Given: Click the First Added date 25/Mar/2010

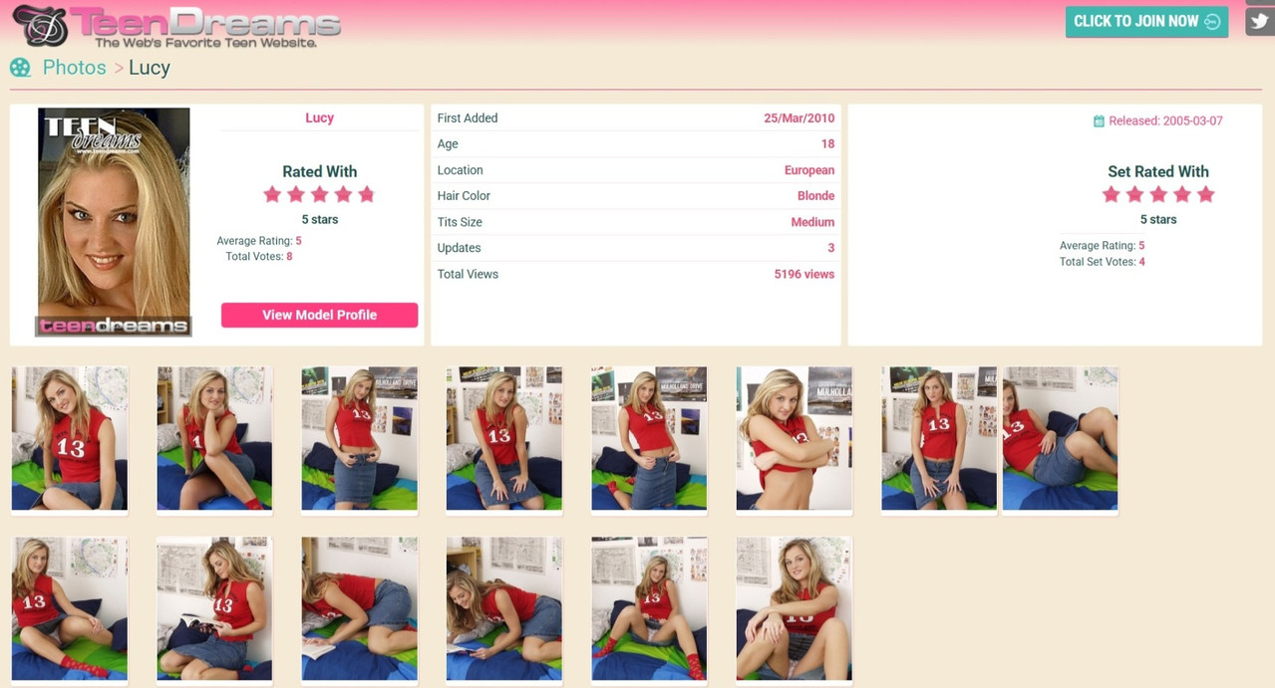Looking at the screenshot, I should tap(799, 117).
